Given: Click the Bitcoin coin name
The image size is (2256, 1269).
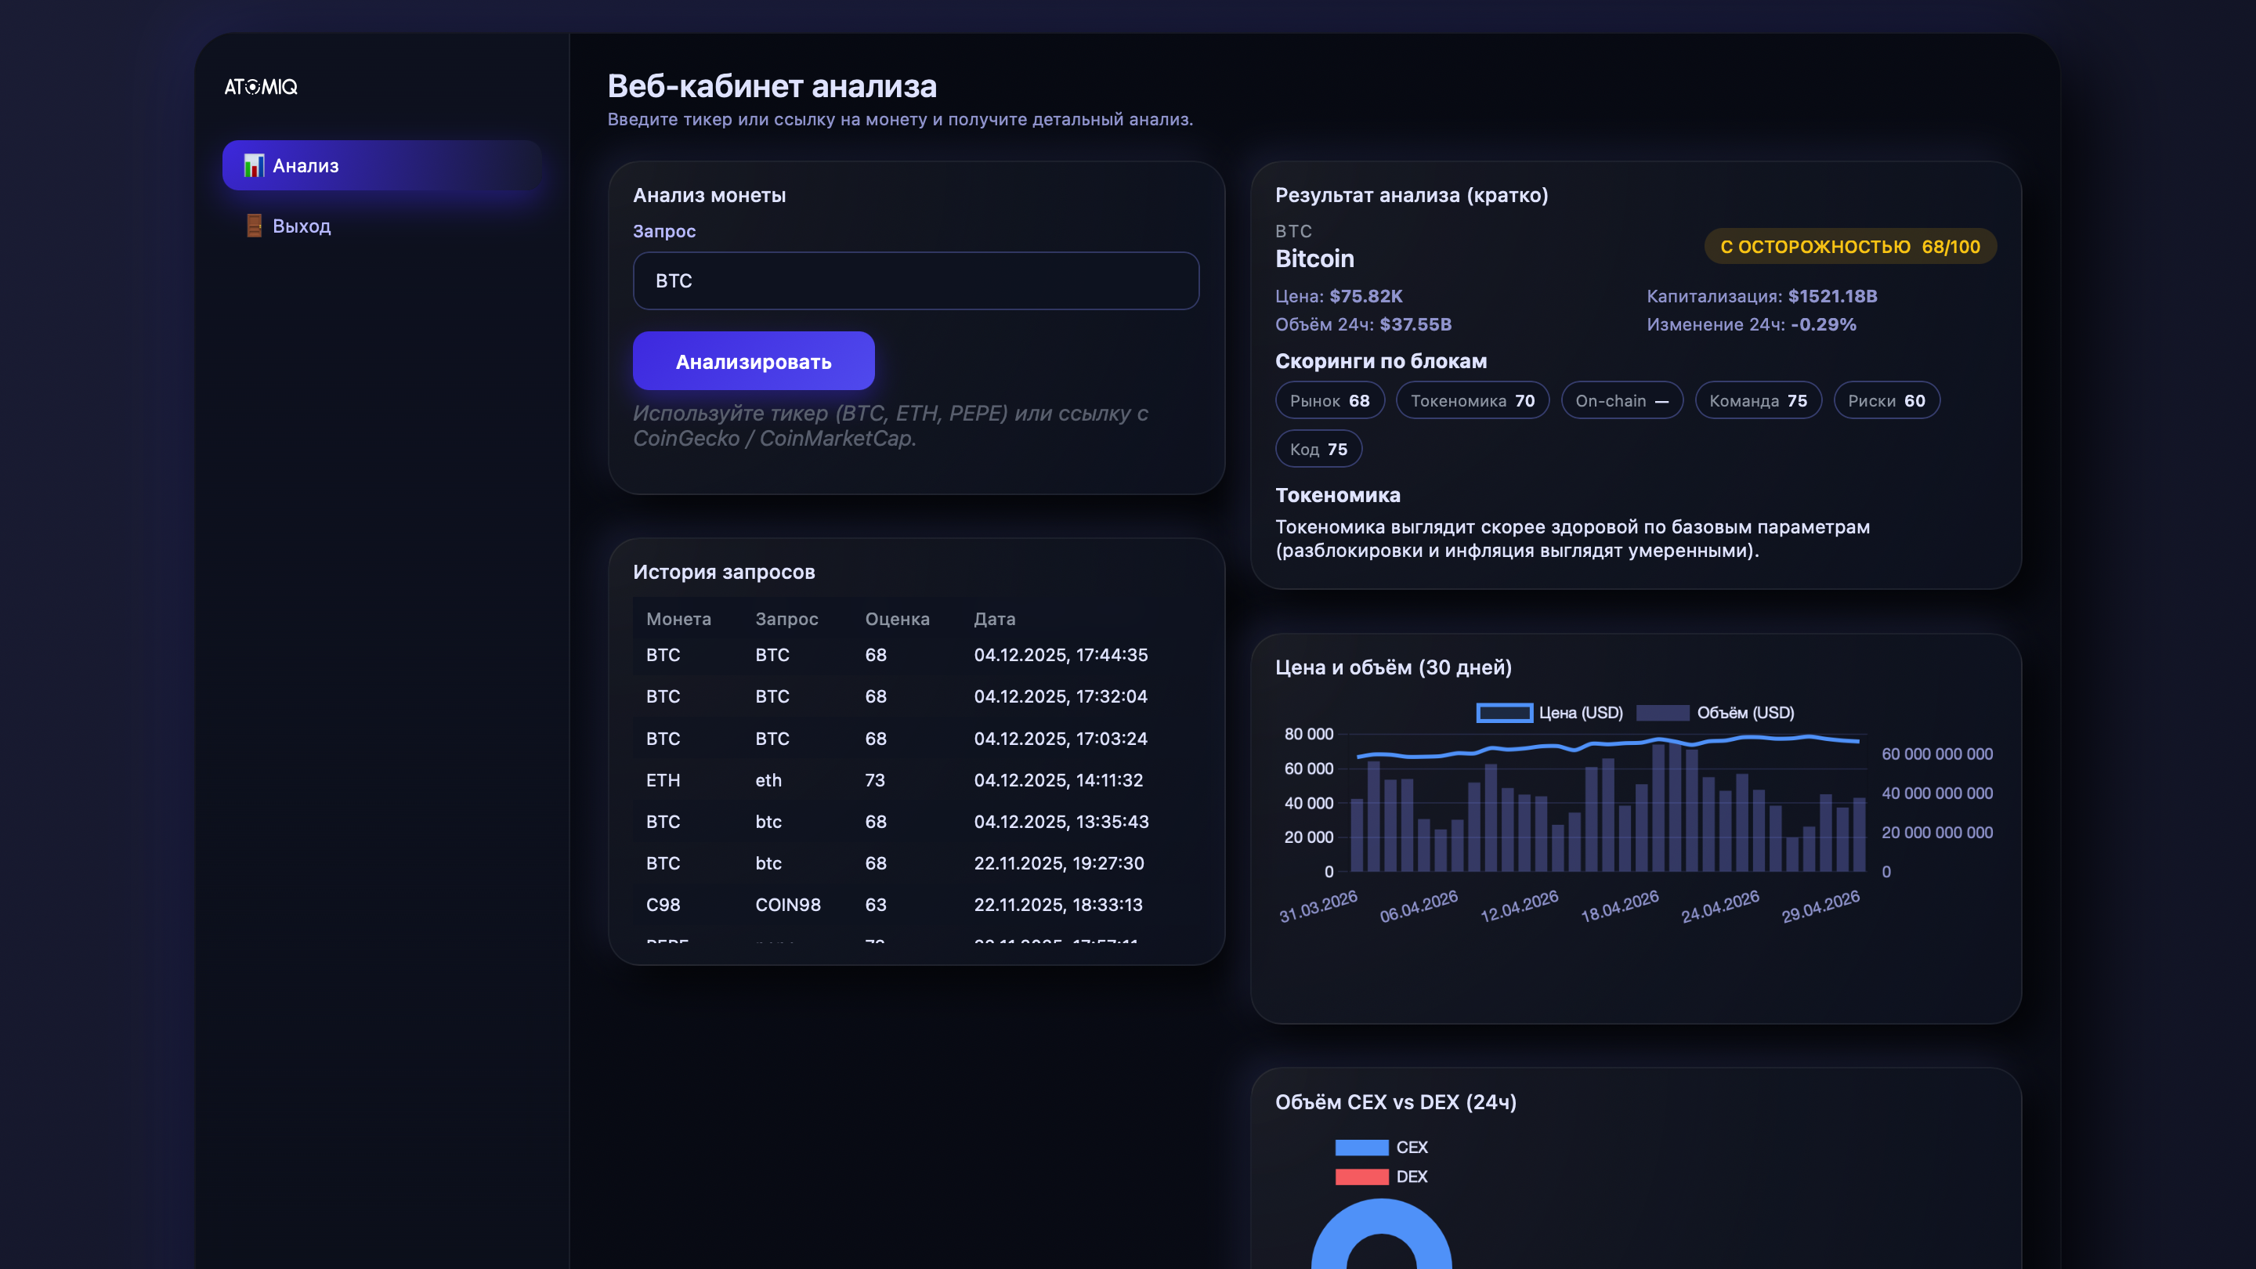Looking at the screenshot, I should coord(1314,258).
